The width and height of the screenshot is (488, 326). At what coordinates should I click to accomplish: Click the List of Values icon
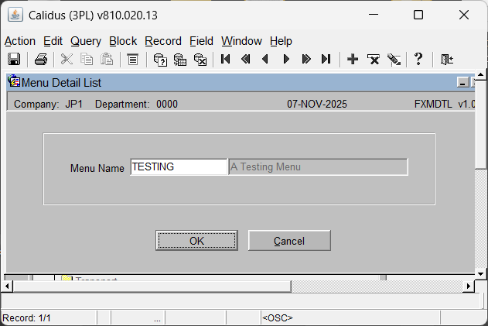pyautogui.click(x=133, y=59)
